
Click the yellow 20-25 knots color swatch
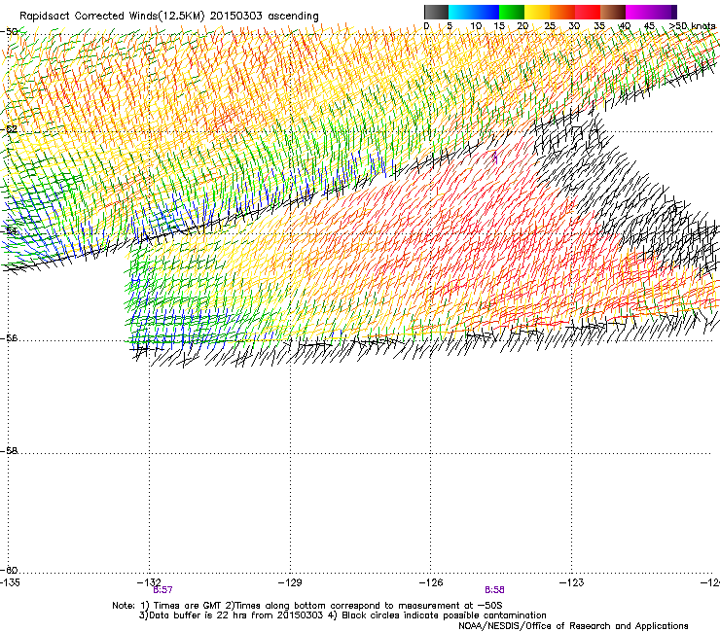click(537, 12)
